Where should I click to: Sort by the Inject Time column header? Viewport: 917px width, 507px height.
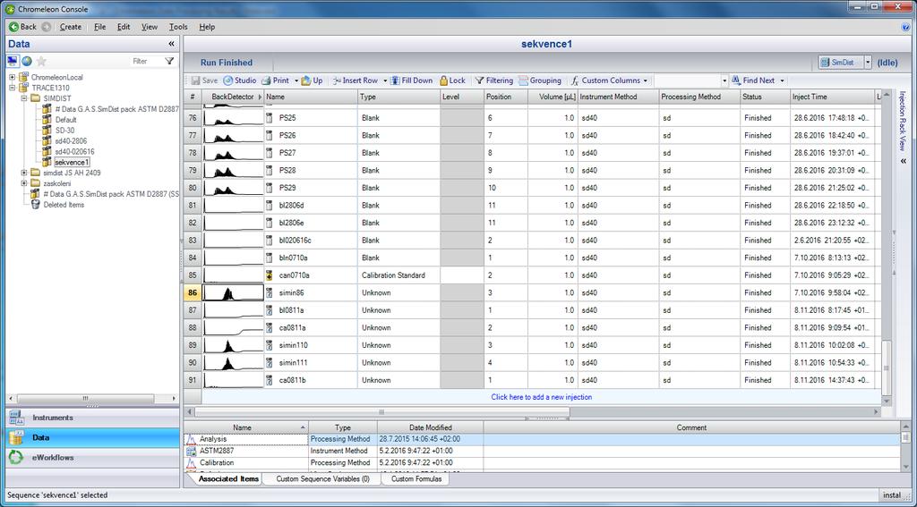pos(832,97)
